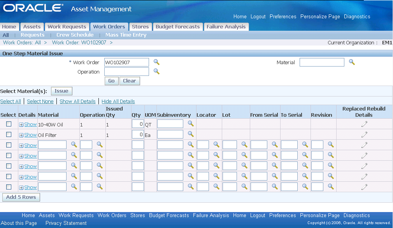
Task: Focus Qty field for 10-40W Oil
Action: click(138, 124)
